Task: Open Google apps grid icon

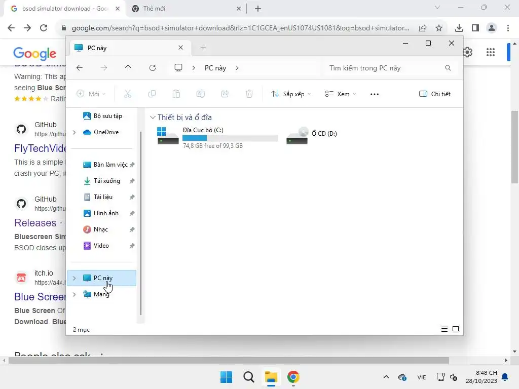Action: (x=491, y=52)
